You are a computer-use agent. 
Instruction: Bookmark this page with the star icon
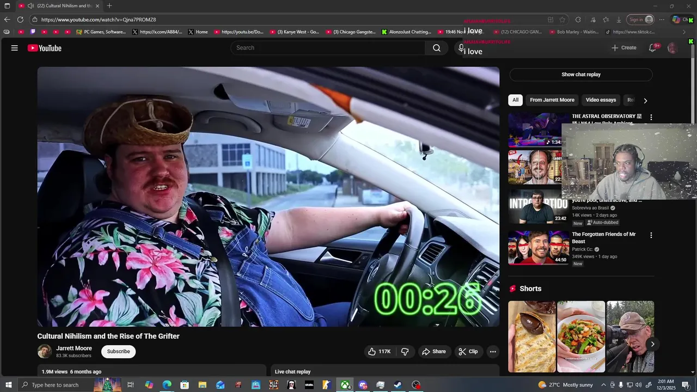[x=563, y=20]
